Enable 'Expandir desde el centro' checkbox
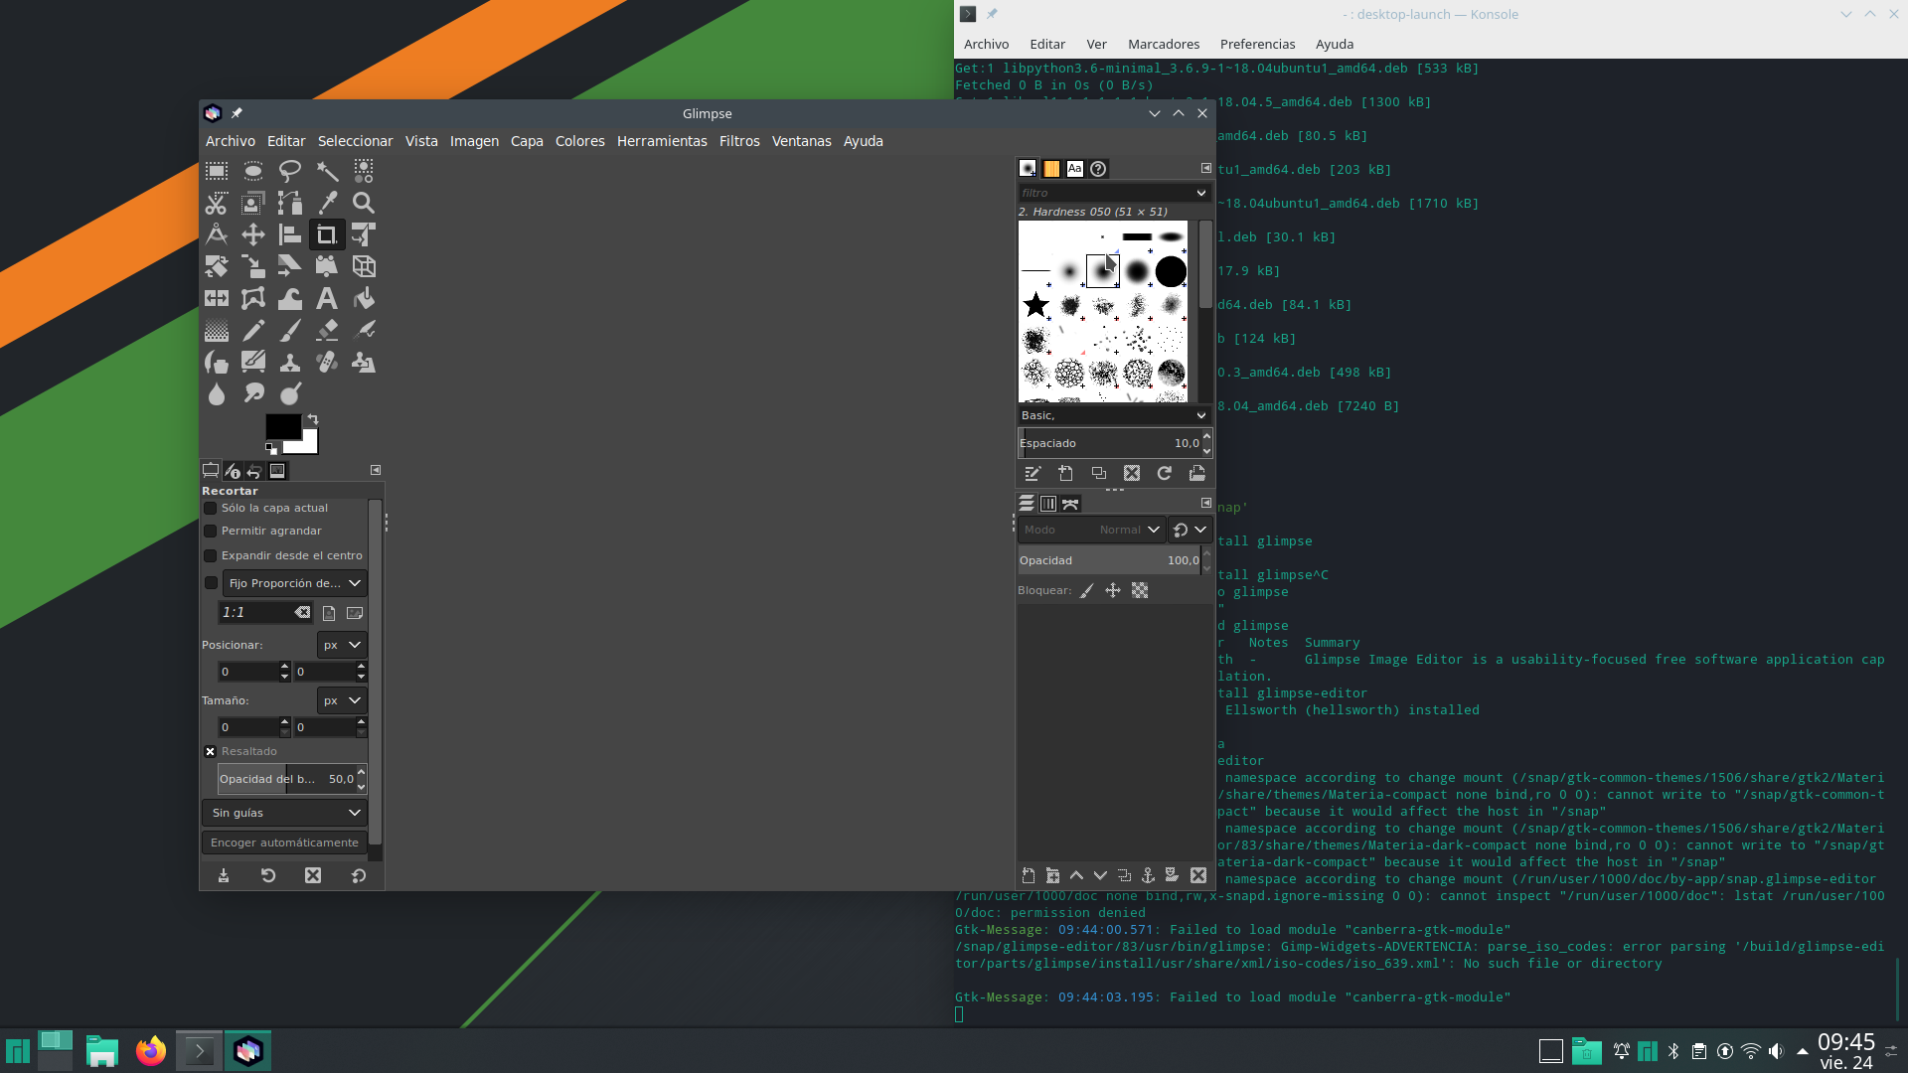This screenshot has width=1908, height=1073. pyautogui.click(x=211, y=555)
